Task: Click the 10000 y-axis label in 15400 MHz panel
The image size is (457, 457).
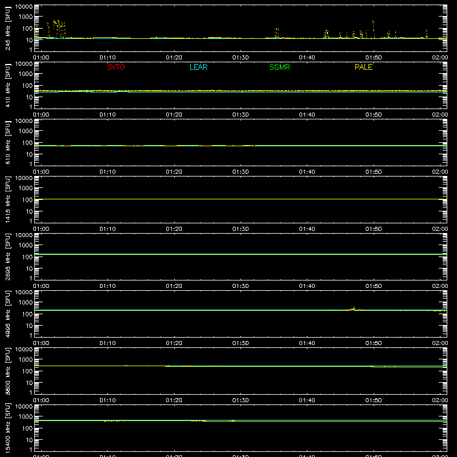Action: click(x=24, y=407)
